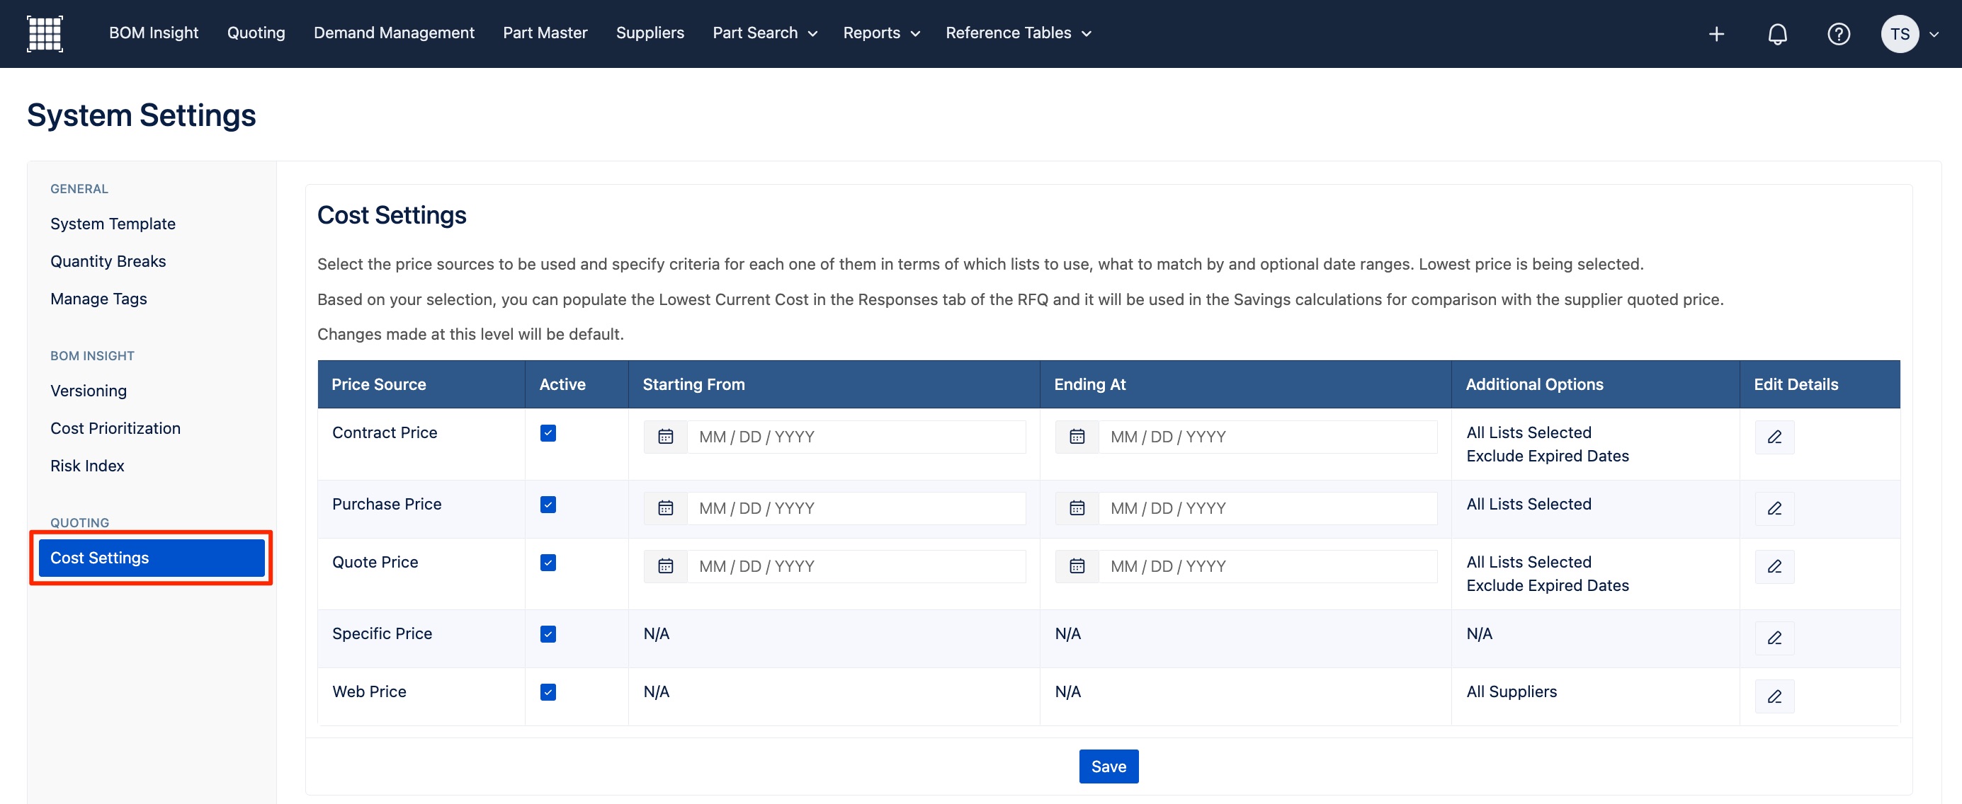Edit details for Specific Price row

1774,638
